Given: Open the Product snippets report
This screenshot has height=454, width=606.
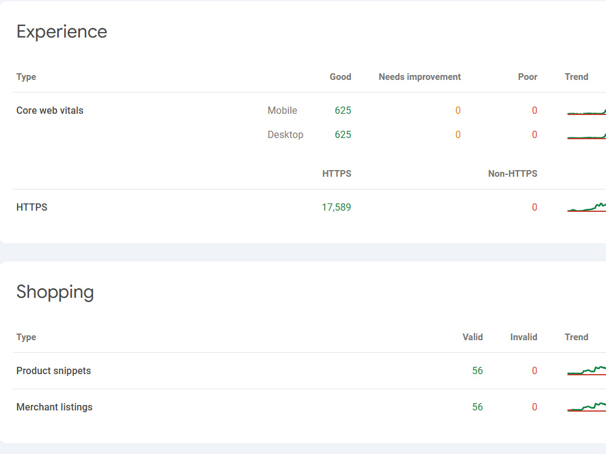Looking at the screenshot, I should click(x=310, y=370).
